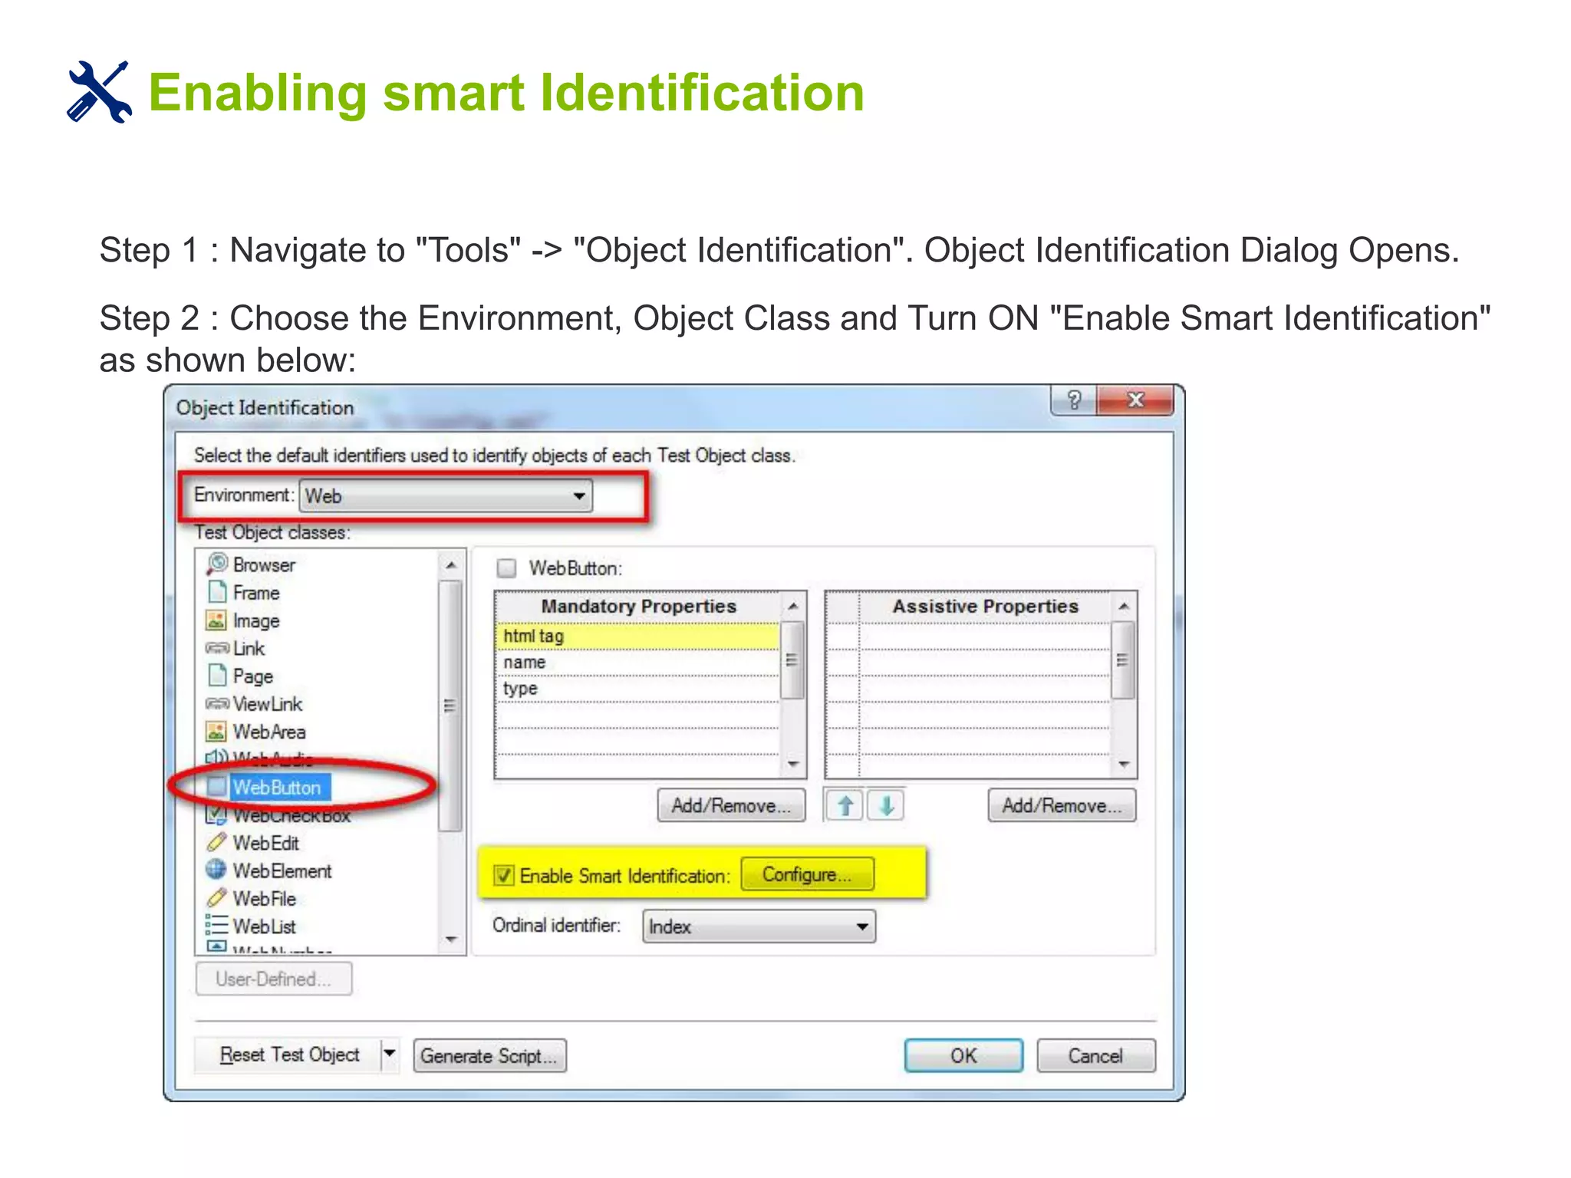Click Mandatory Properties scrollbar up arrow
Screen dimensions: 1571x1178
coord(793,606)
